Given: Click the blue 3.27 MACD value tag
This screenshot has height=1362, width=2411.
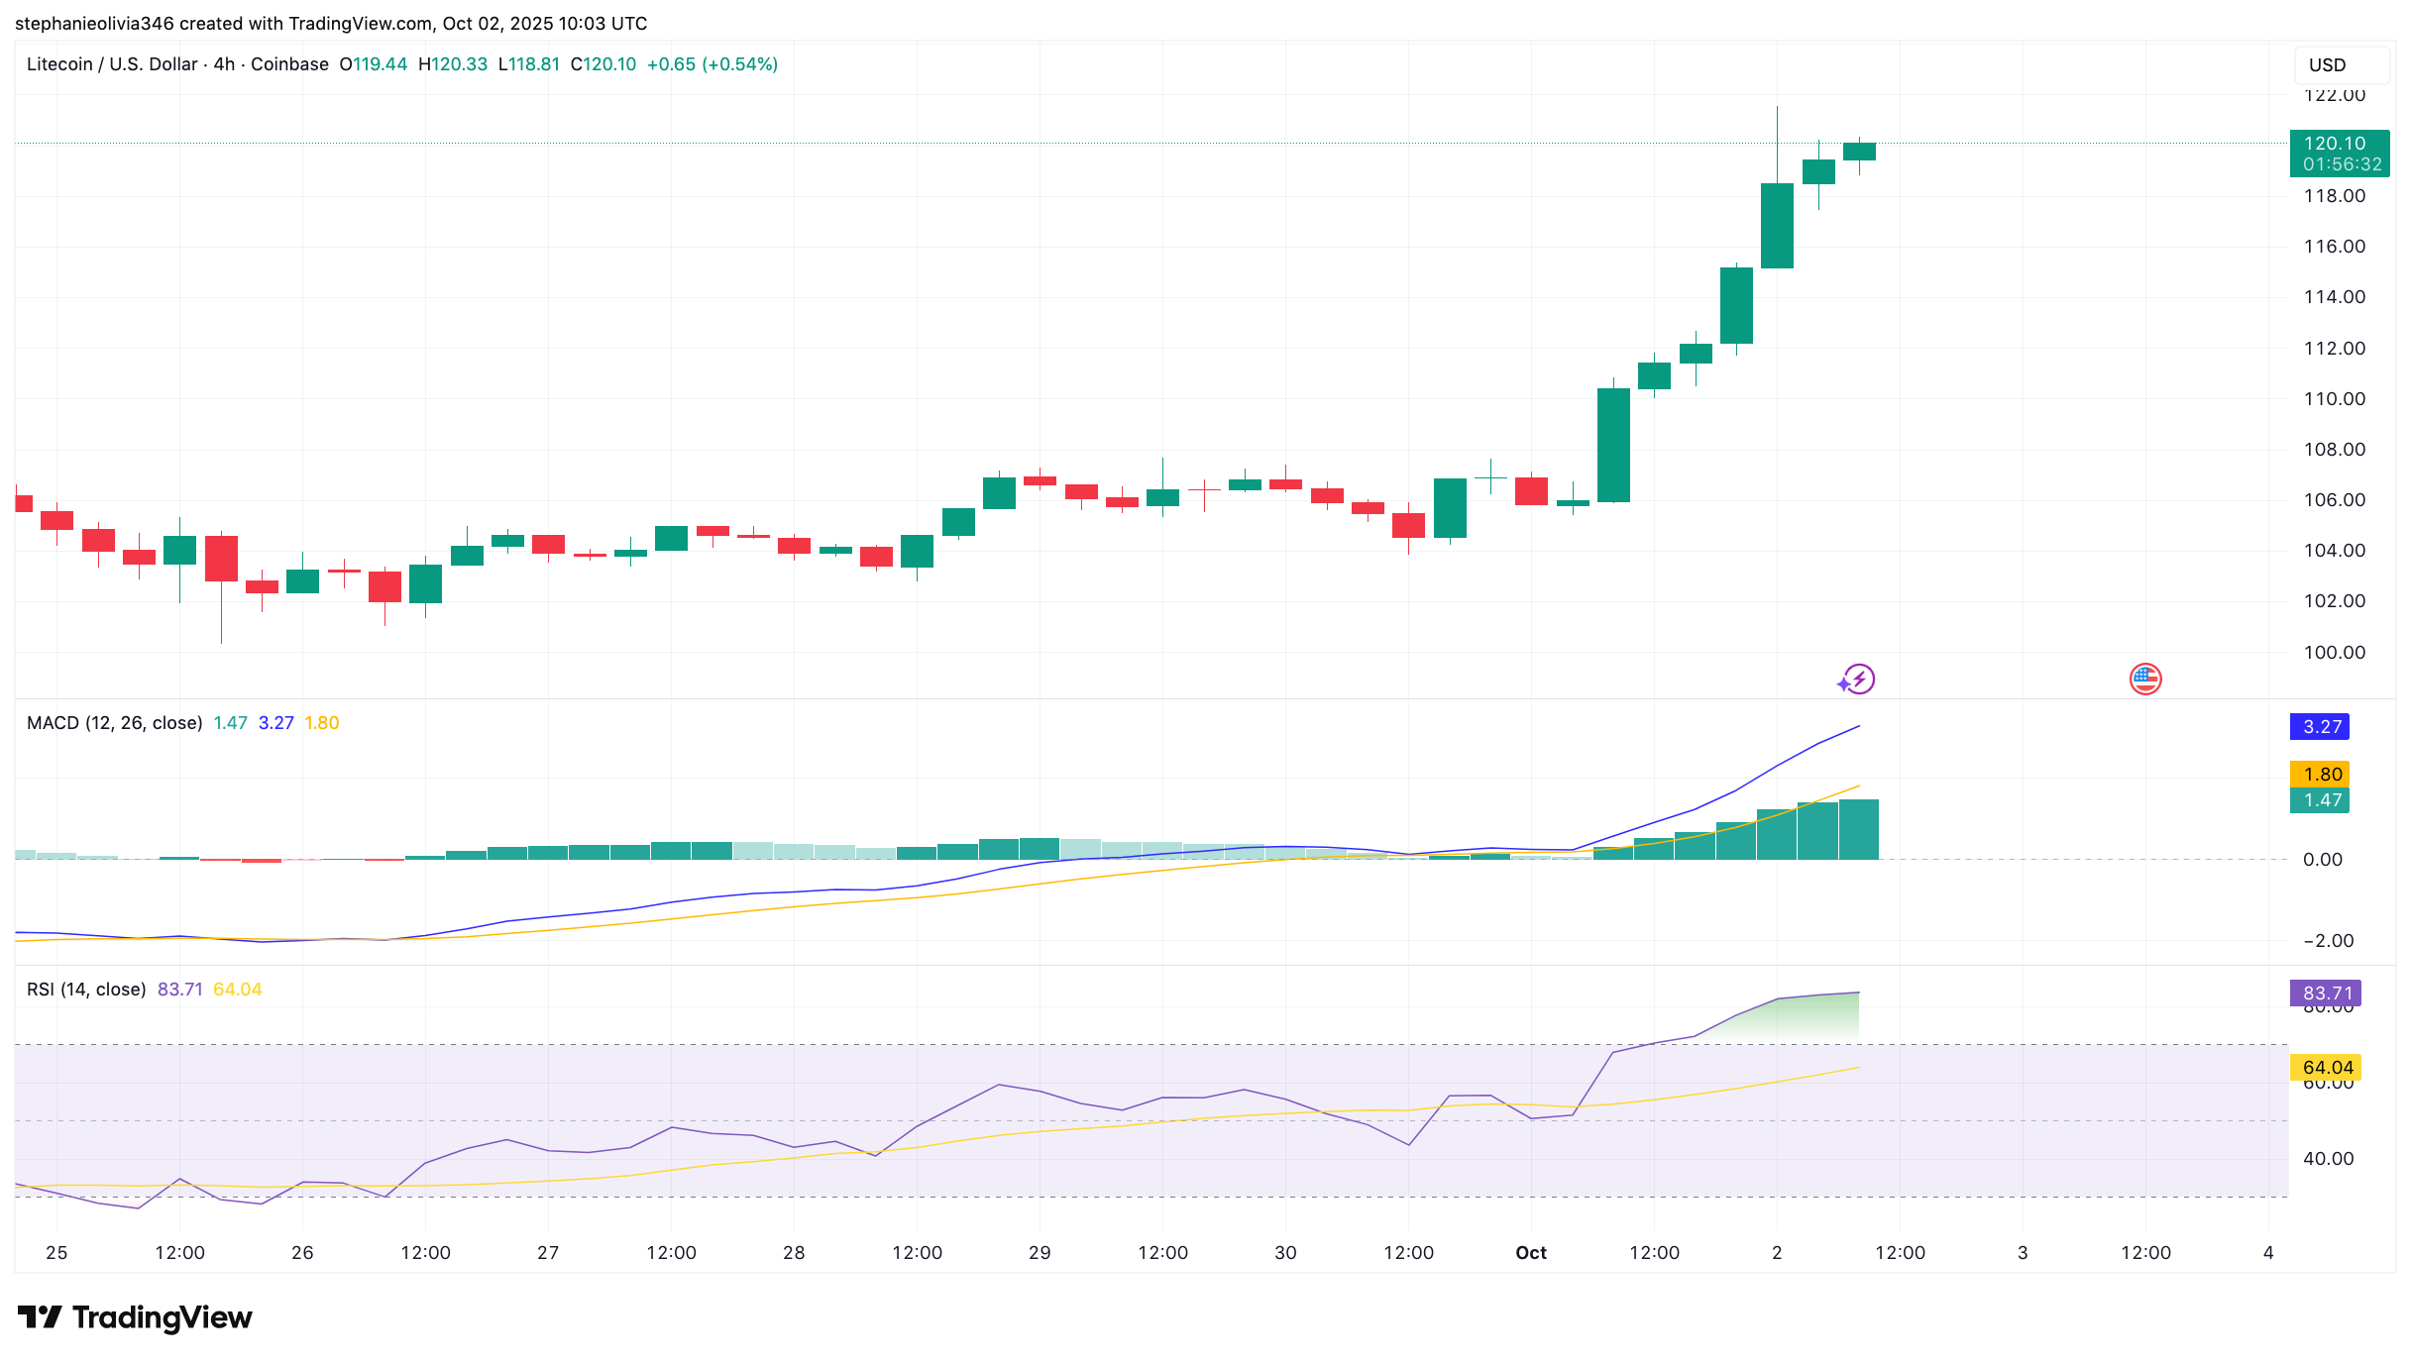Looking at the screenshot, I should 2320,727.
